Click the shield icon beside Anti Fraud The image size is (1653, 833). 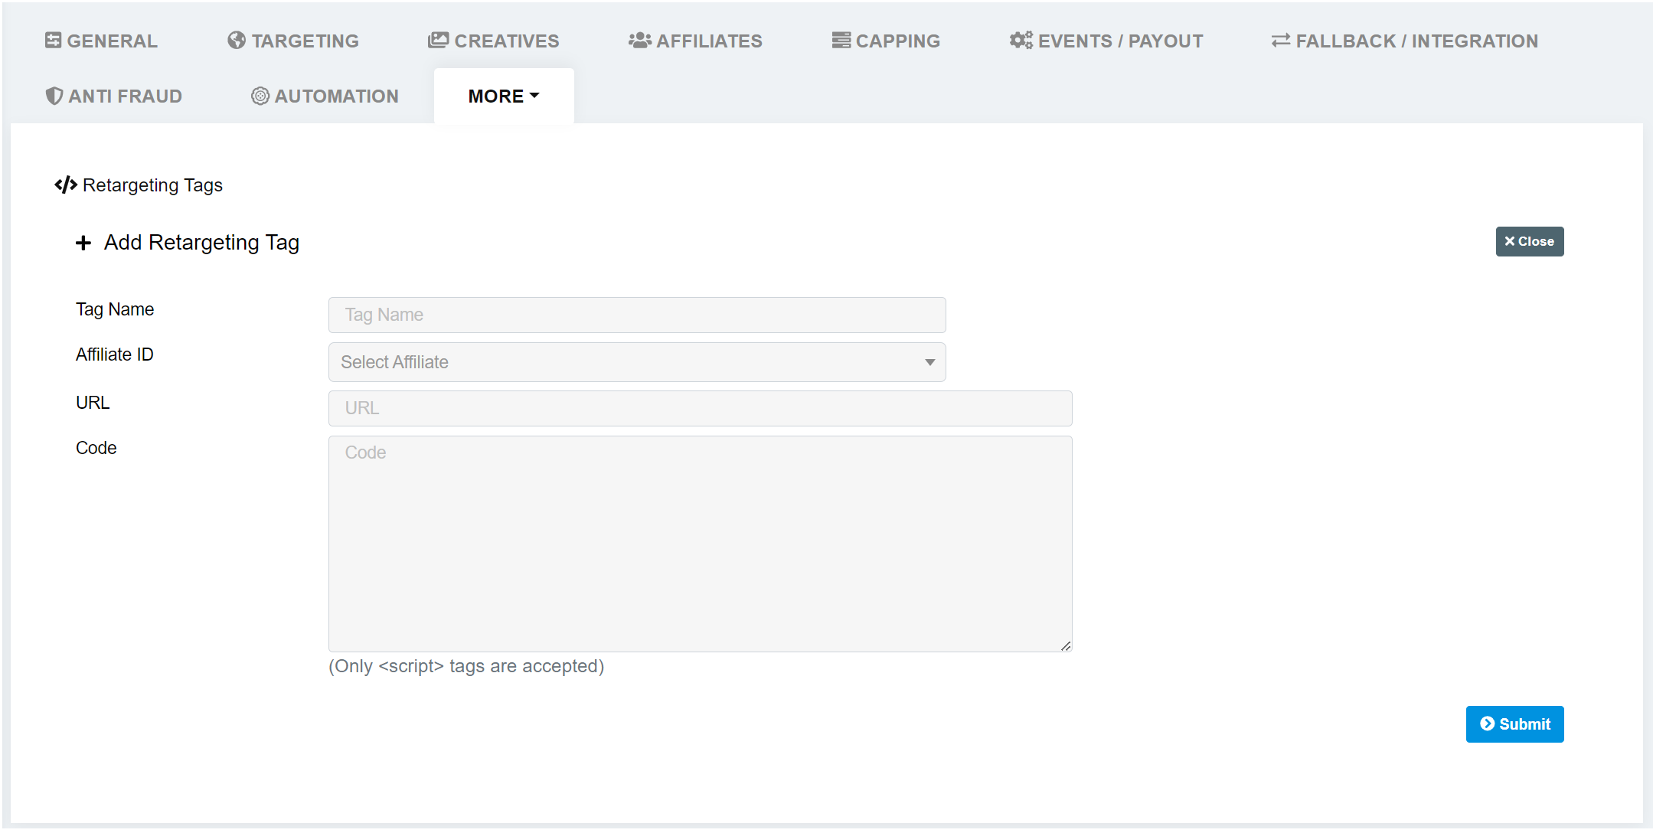tap(54, 96)
